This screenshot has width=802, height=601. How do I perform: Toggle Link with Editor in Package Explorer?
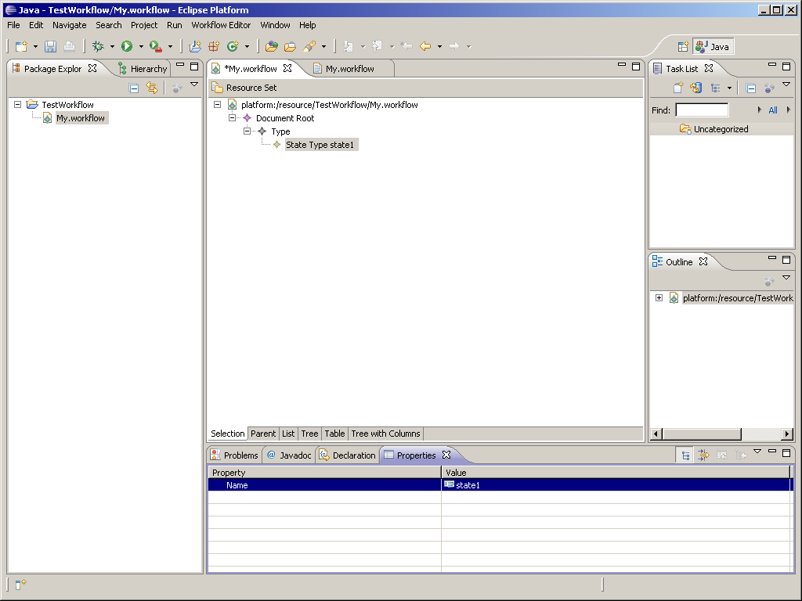click(x=152, y=88)
